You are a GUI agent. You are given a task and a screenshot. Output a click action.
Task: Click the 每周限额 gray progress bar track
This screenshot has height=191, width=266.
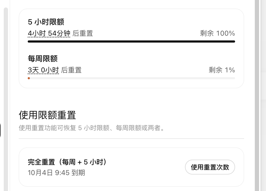pos(131,78)
